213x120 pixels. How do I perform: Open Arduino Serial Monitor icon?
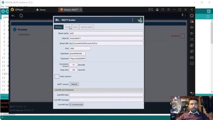(x=209, y=11)
